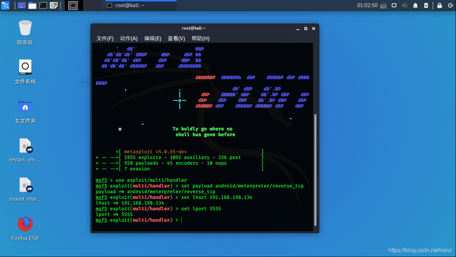Click the 'set lhost 192.168.198.134' command
456x257 pixels.
pos(217,197)
